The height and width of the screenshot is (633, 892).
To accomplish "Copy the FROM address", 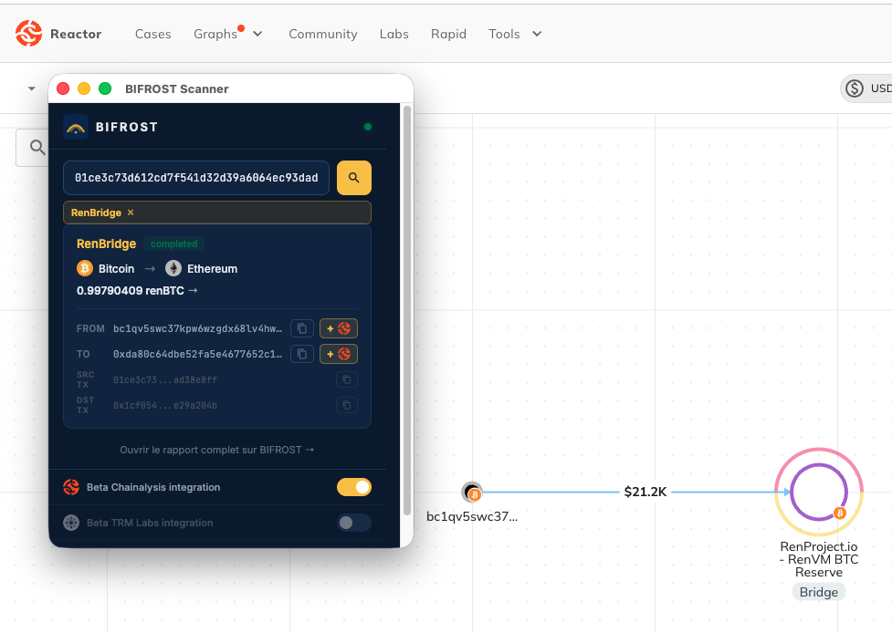I will pos(302,328).
